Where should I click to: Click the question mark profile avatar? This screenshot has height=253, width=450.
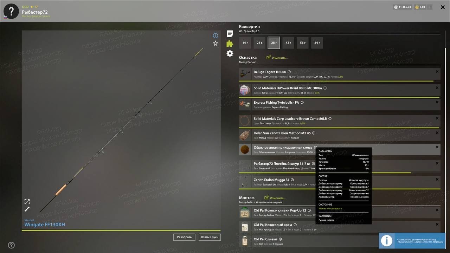click(x=11, y=11)
